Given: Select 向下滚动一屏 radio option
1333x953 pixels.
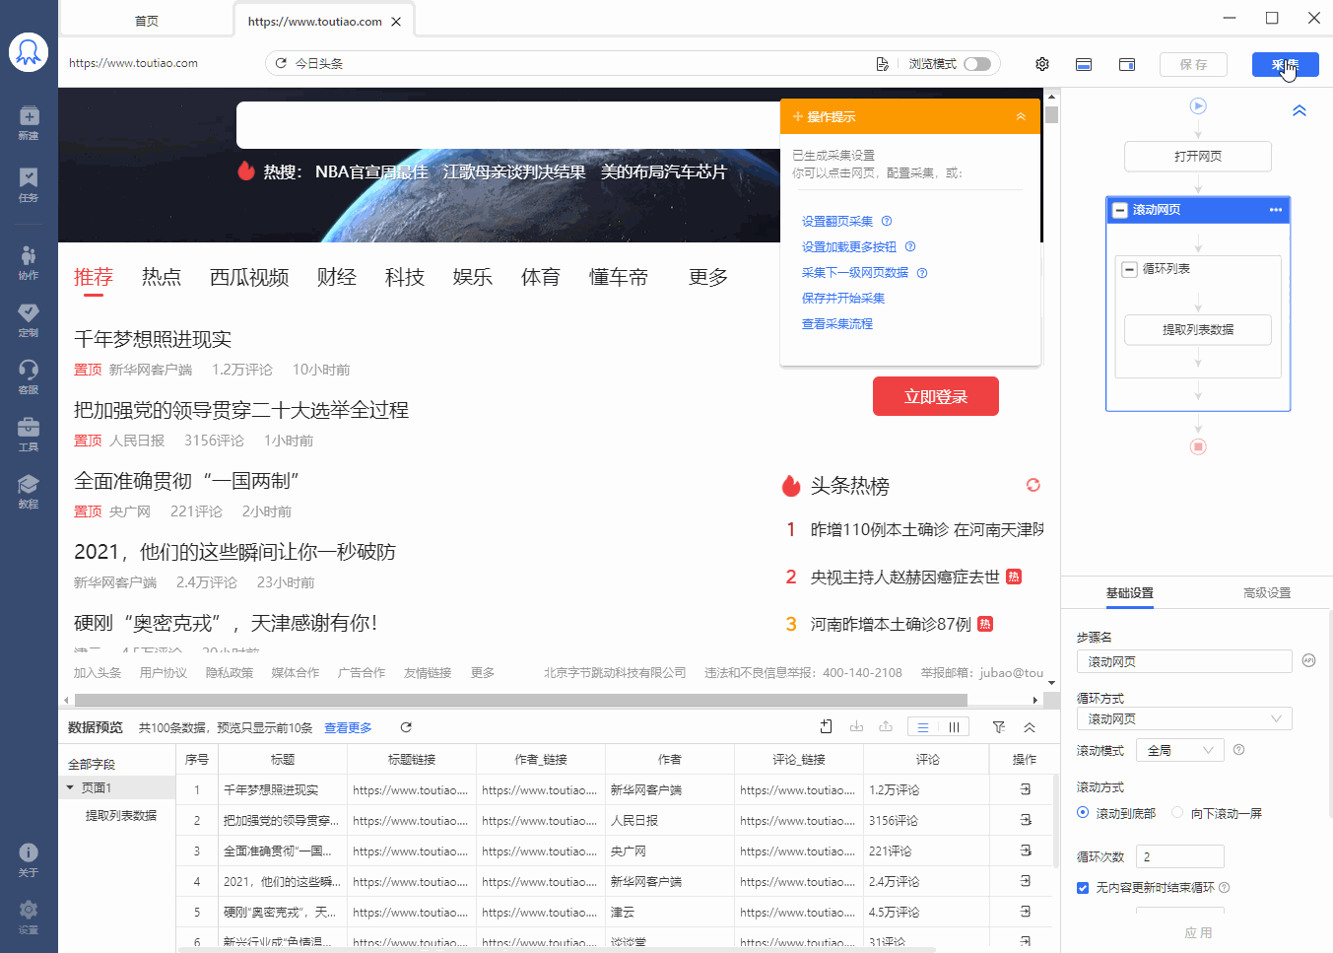Looking at the screenshot, I should tap(1177, 812).
